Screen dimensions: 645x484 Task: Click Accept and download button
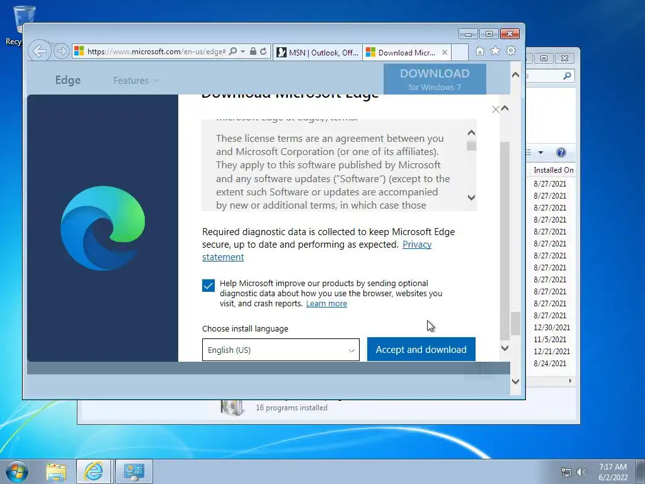(421, 349)
